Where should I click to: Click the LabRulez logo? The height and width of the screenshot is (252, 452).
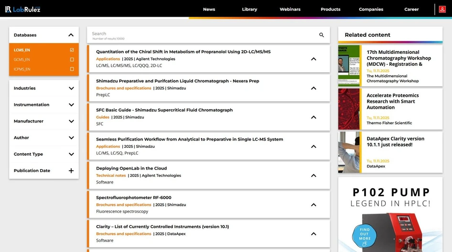tap(22, 9)
